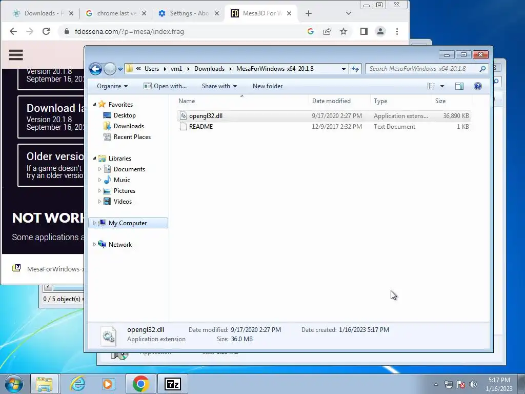Click the Change your view icon
525x394 pixels.
(431, 86)
